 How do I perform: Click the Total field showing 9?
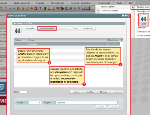(x=24, y=92)
